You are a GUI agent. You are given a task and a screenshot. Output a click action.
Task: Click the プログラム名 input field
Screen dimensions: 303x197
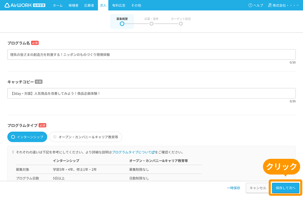coord(151,54)
